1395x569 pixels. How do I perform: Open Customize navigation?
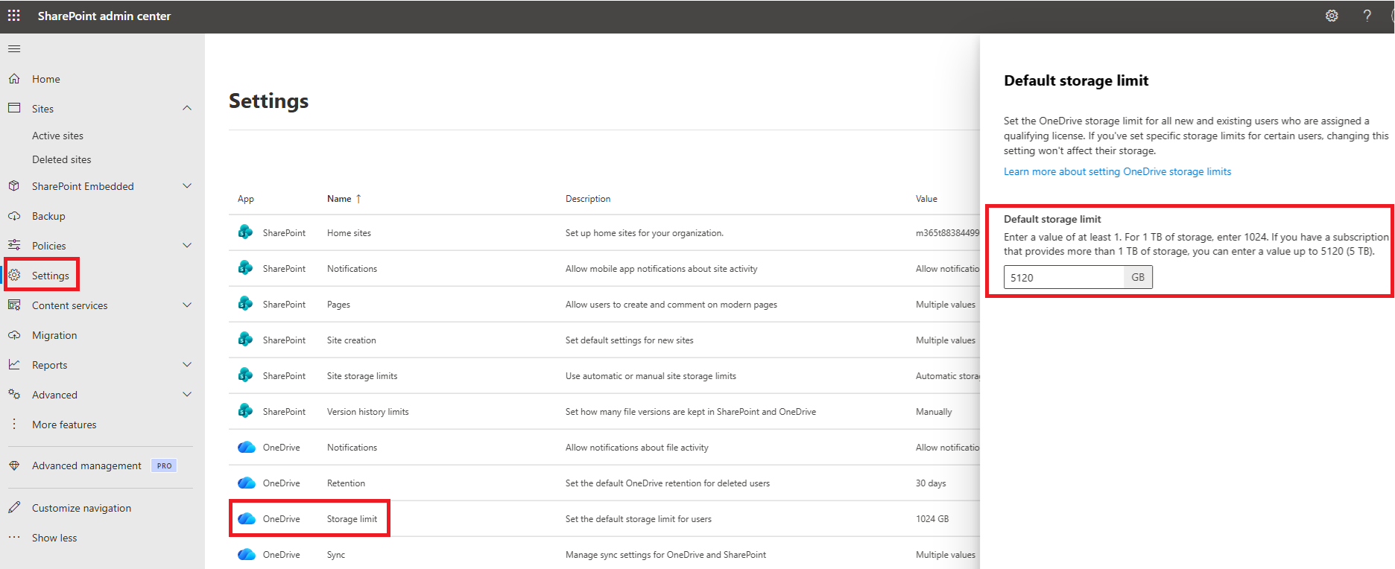[81, 508]
